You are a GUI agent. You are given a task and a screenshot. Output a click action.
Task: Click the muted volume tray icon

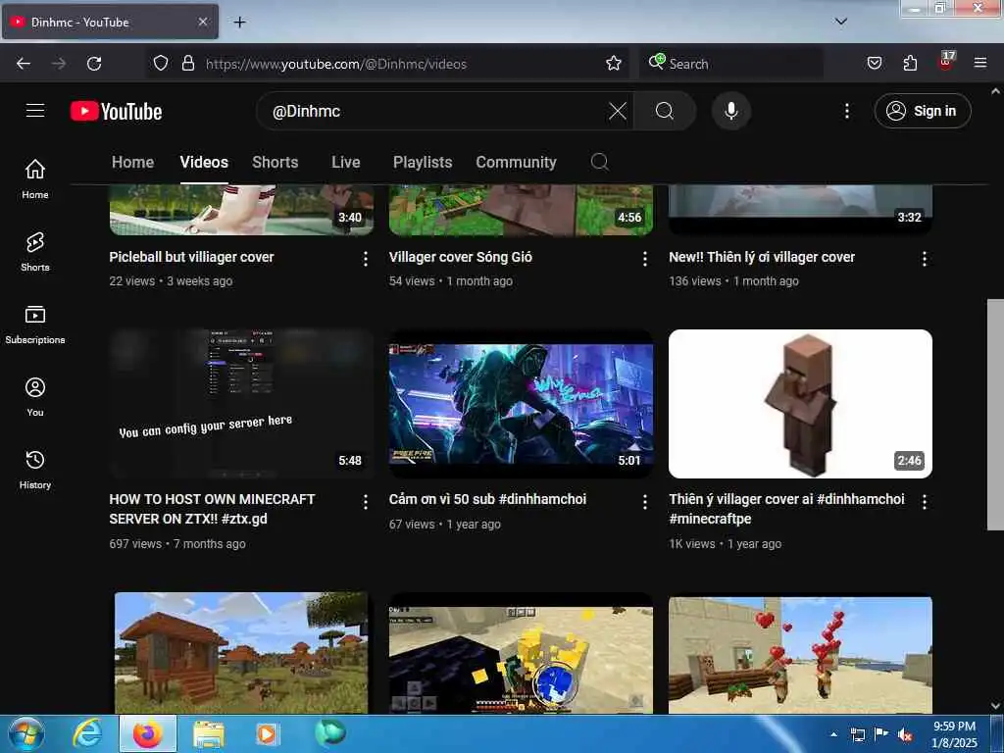tap(904, 735)
